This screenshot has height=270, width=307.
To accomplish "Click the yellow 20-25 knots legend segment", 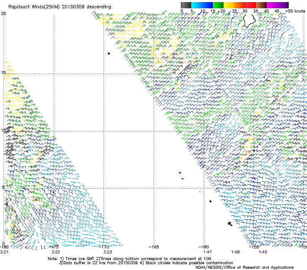I will (x=229, y=5).
